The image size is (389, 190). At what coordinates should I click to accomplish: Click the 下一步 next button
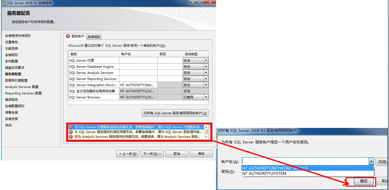tap(152, 154)
